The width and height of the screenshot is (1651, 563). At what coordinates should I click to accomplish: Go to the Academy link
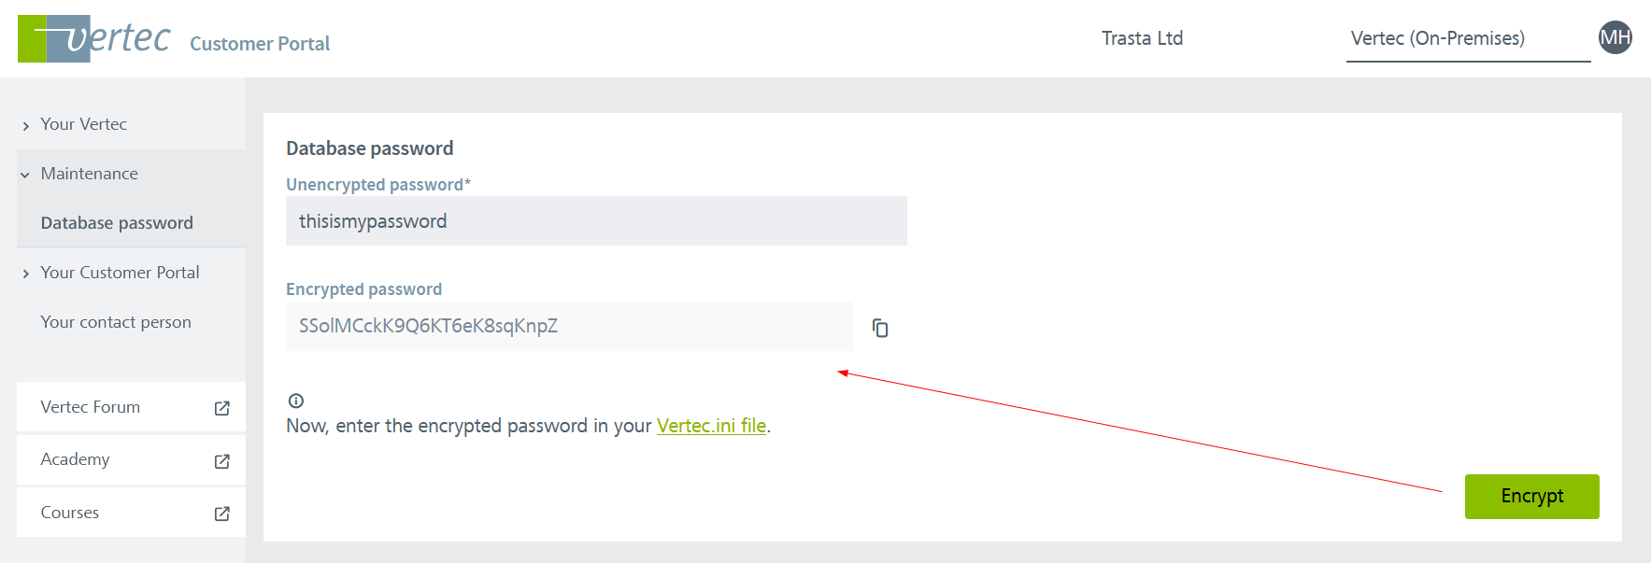pyautogui.click(x=76, y=459)
